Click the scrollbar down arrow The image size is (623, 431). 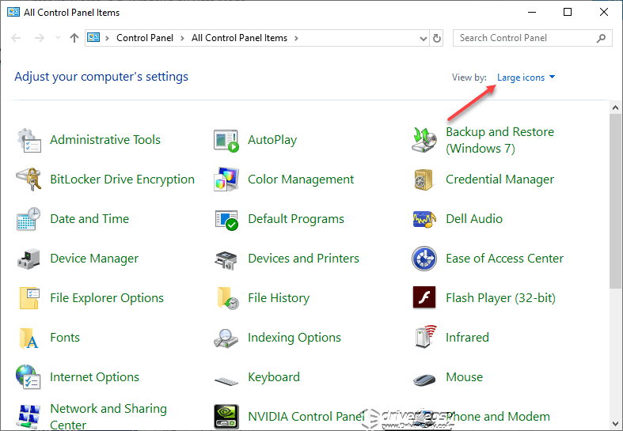(x=615, y=423)
